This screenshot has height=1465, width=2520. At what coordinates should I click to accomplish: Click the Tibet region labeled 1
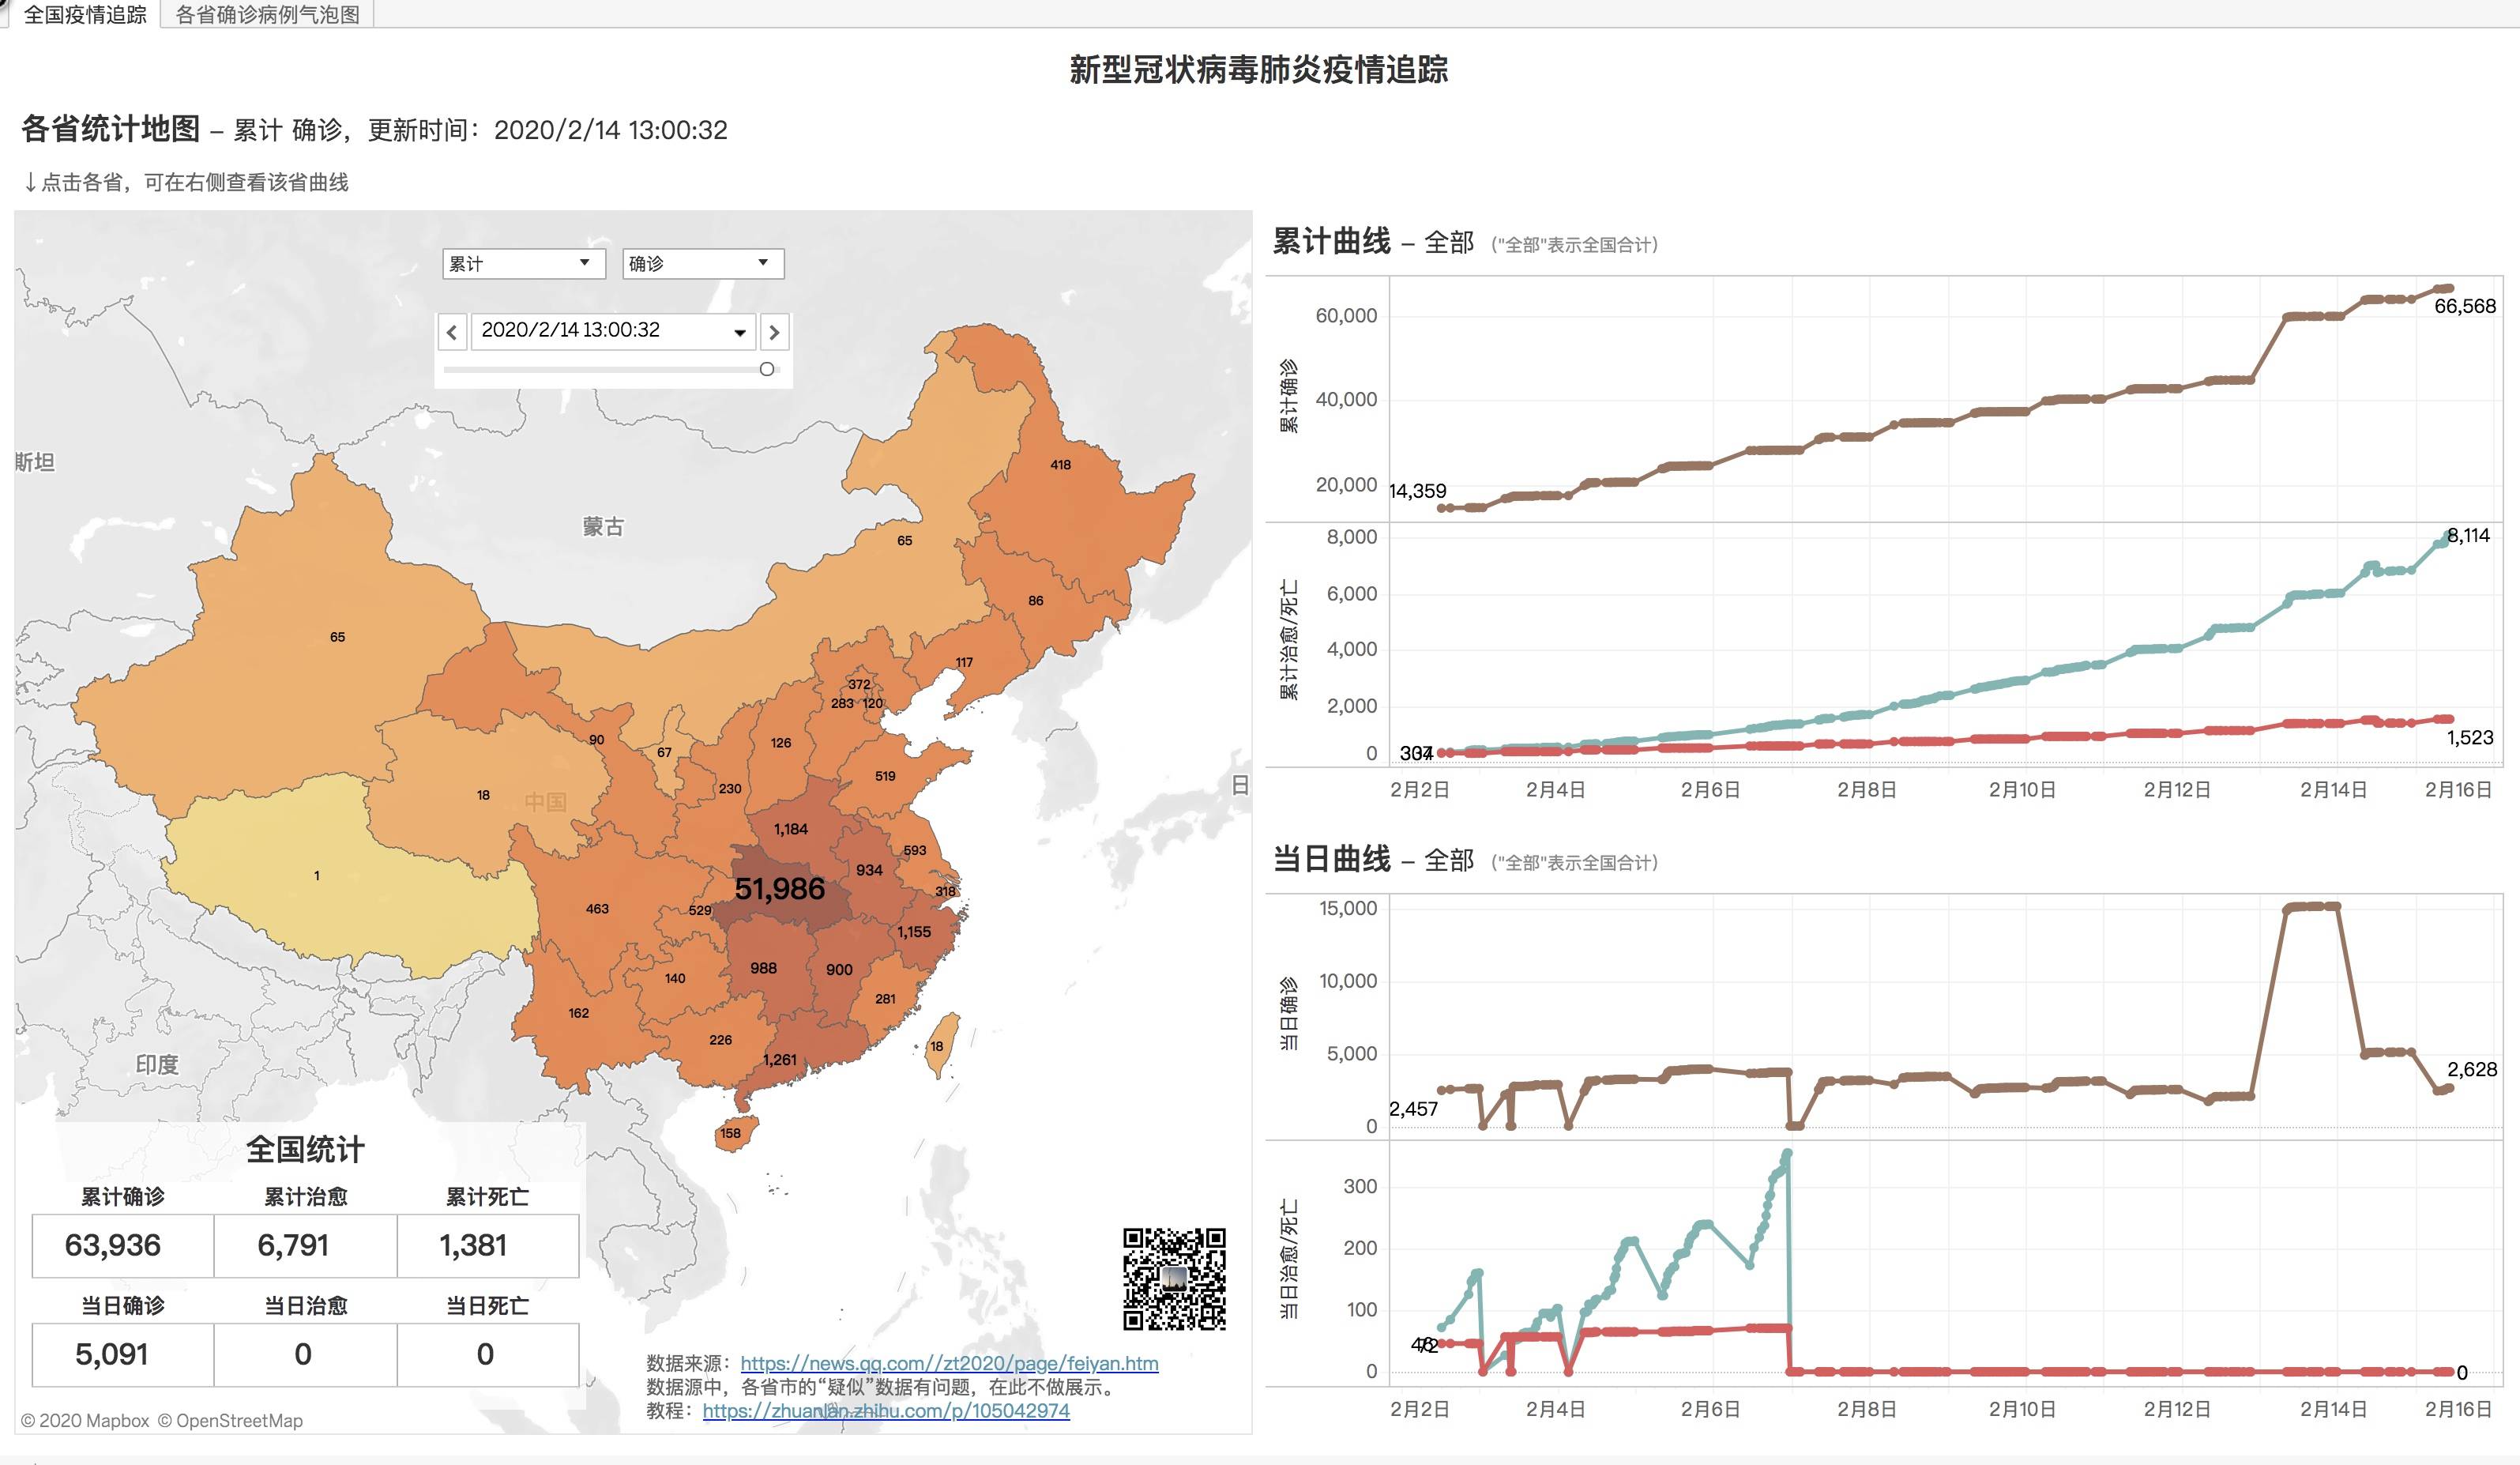[317, 876]
